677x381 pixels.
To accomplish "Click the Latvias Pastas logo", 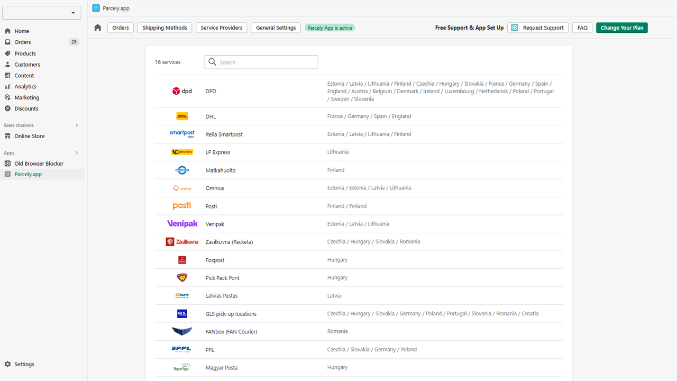I will (182, 296).
